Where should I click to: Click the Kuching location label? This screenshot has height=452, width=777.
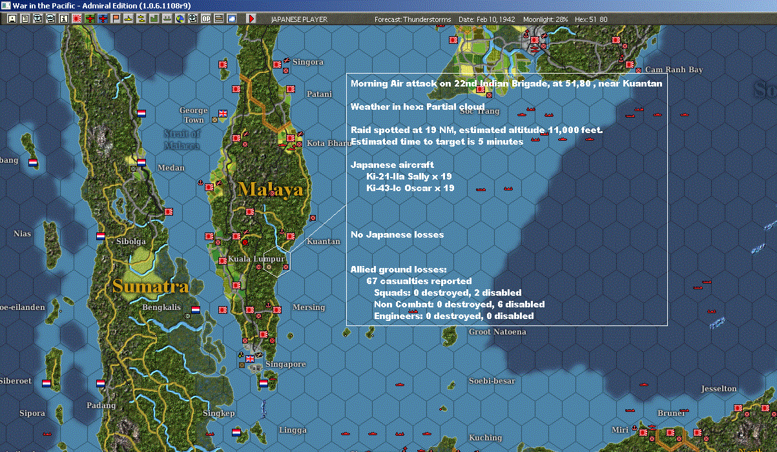[485, 437]
